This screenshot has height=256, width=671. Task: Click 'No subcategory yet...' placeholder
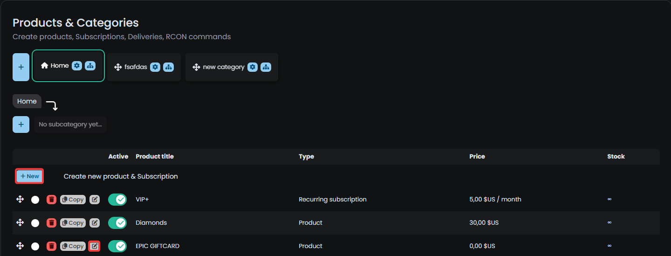[x=70, y=125]
